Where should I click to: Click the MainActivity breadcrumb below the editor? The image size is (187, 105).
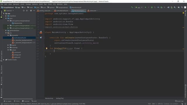click(49, 99)
